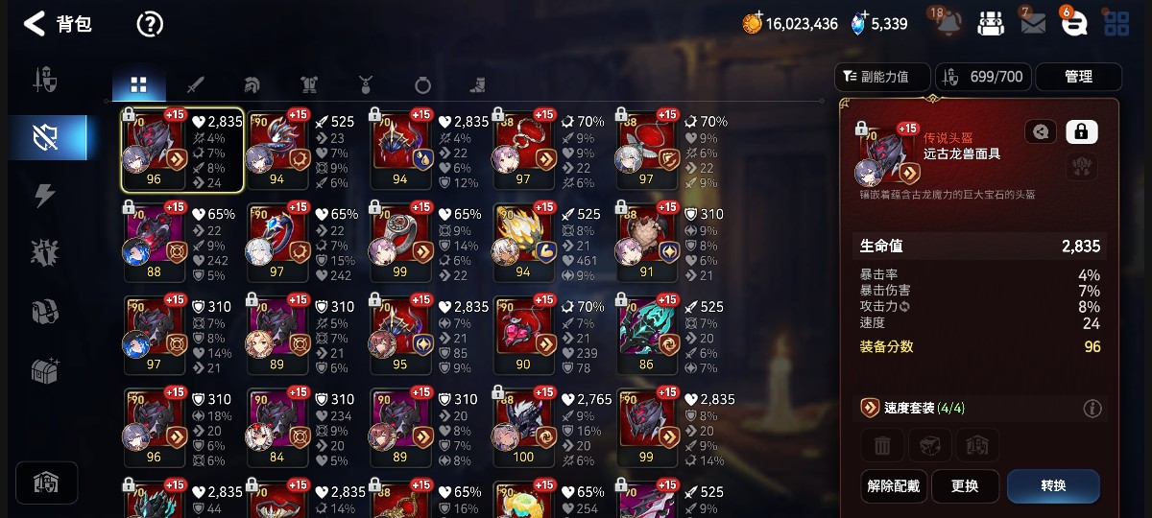The height and width of the screenshot is (518, 1152).
Task: Open the notification bell icon
Action: point(948,23)
